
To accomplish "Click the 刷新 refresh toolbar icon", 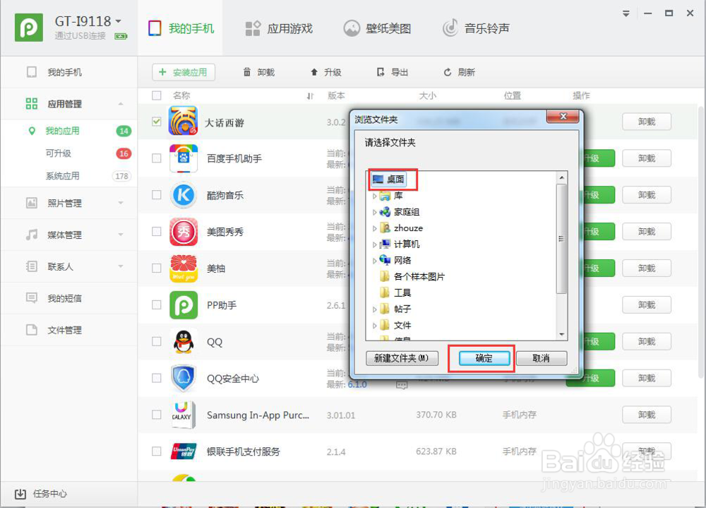I will pos(448,72).
